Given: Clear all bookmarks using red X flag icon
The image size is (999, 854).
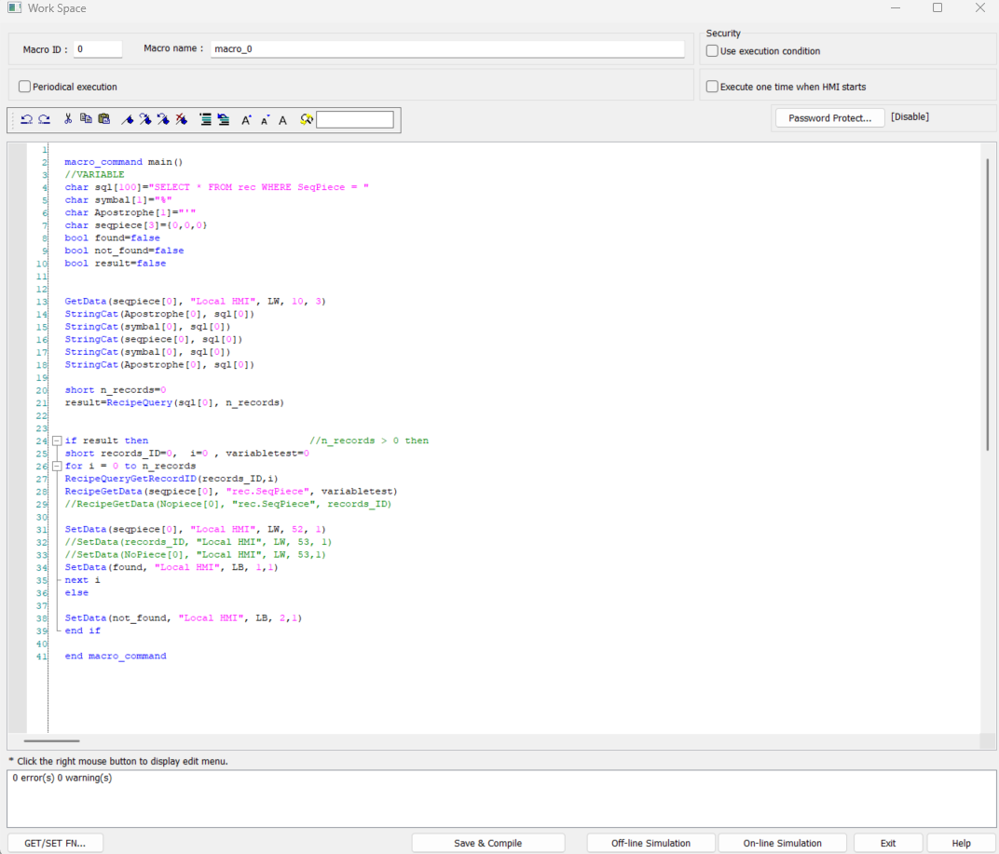Looking at the screenshot, I should pos(182,119).
